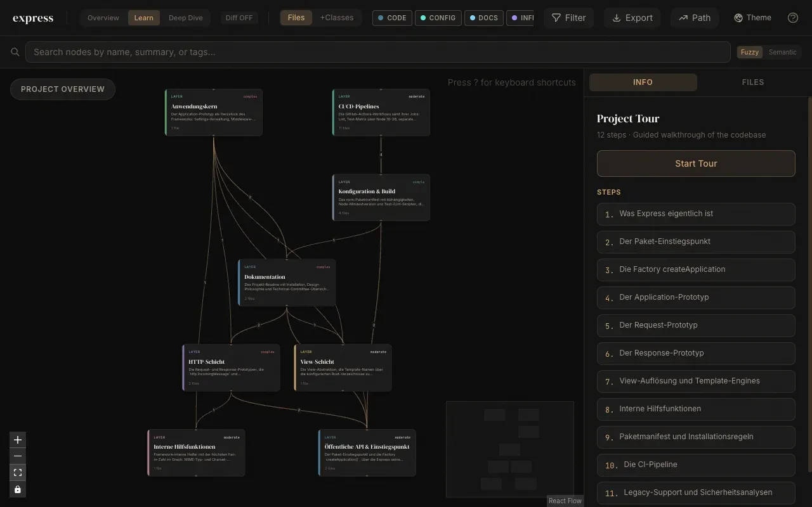Toggle the CODE category filter
The height and width of the screenshot is (507, 812).
tap(392, 18)
